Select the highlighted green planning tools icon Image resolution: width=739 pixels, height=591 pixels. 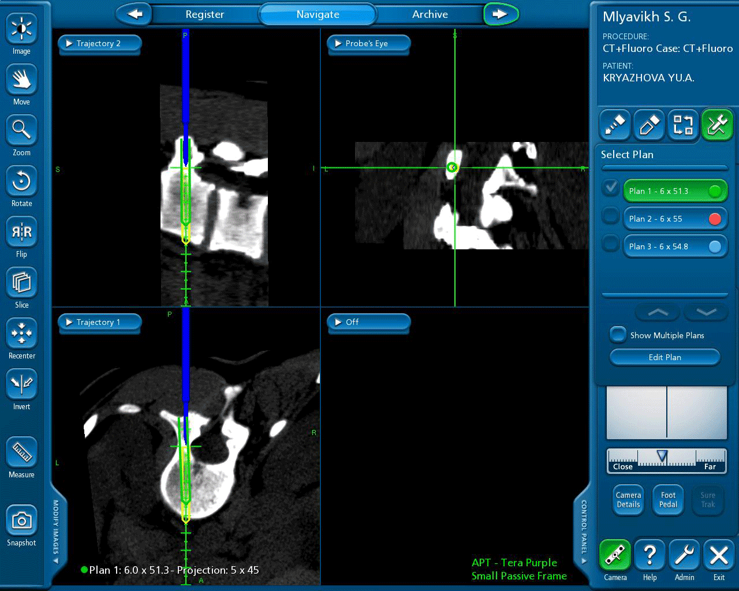pyautogui.click(x=717, y=125)
